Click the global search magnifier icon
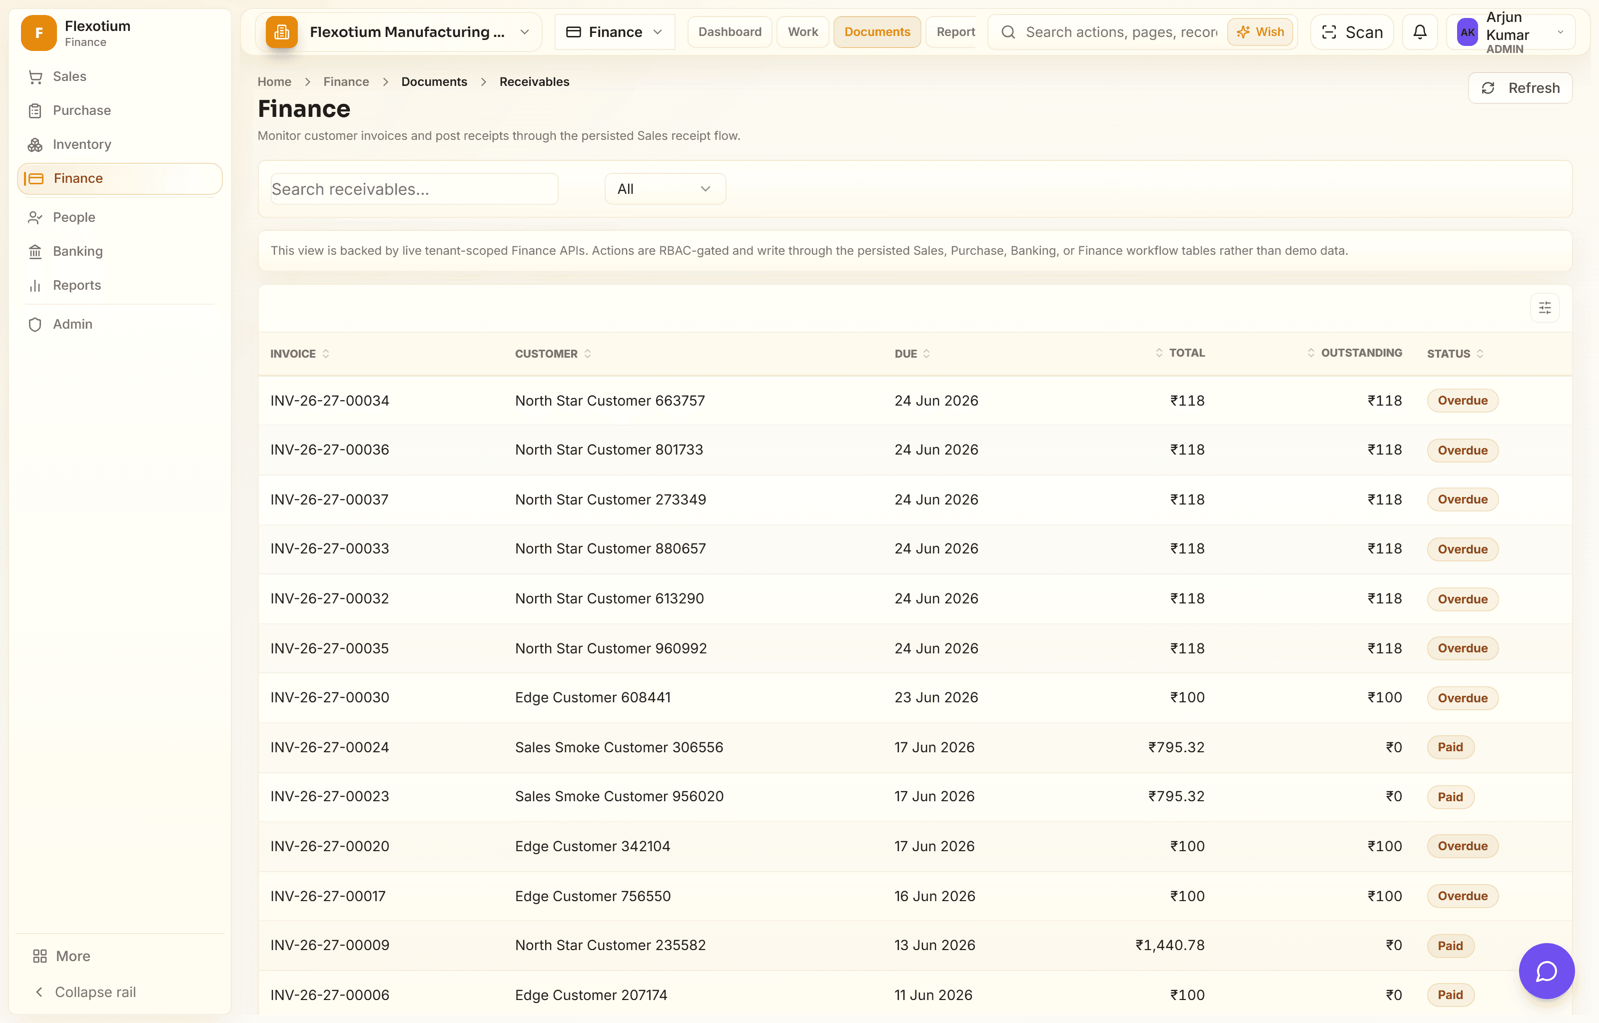 1008,32
